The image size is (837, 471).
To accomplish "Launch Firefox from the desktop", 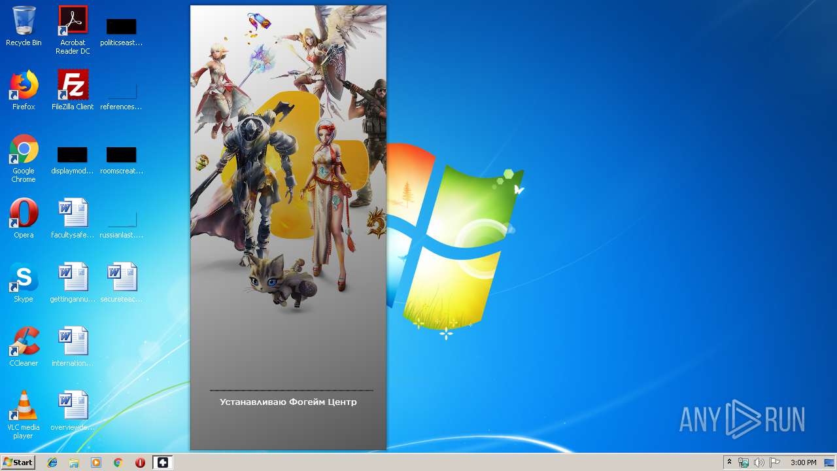I will (24, 90).
